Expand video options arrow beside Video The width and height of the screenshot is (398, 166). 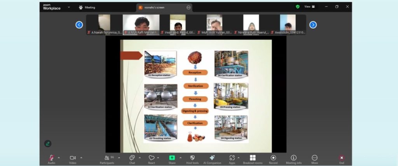(81, 157)
